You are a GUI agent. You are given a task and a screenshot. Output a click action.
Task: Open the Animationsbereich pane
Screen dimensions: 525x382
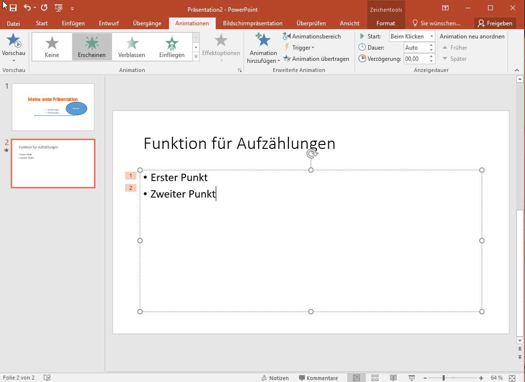[312, 36]
